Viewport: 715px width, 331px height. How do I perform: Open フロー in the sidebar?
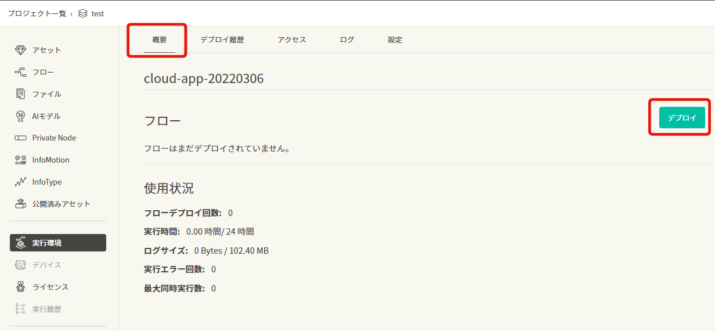click(43, 72)
